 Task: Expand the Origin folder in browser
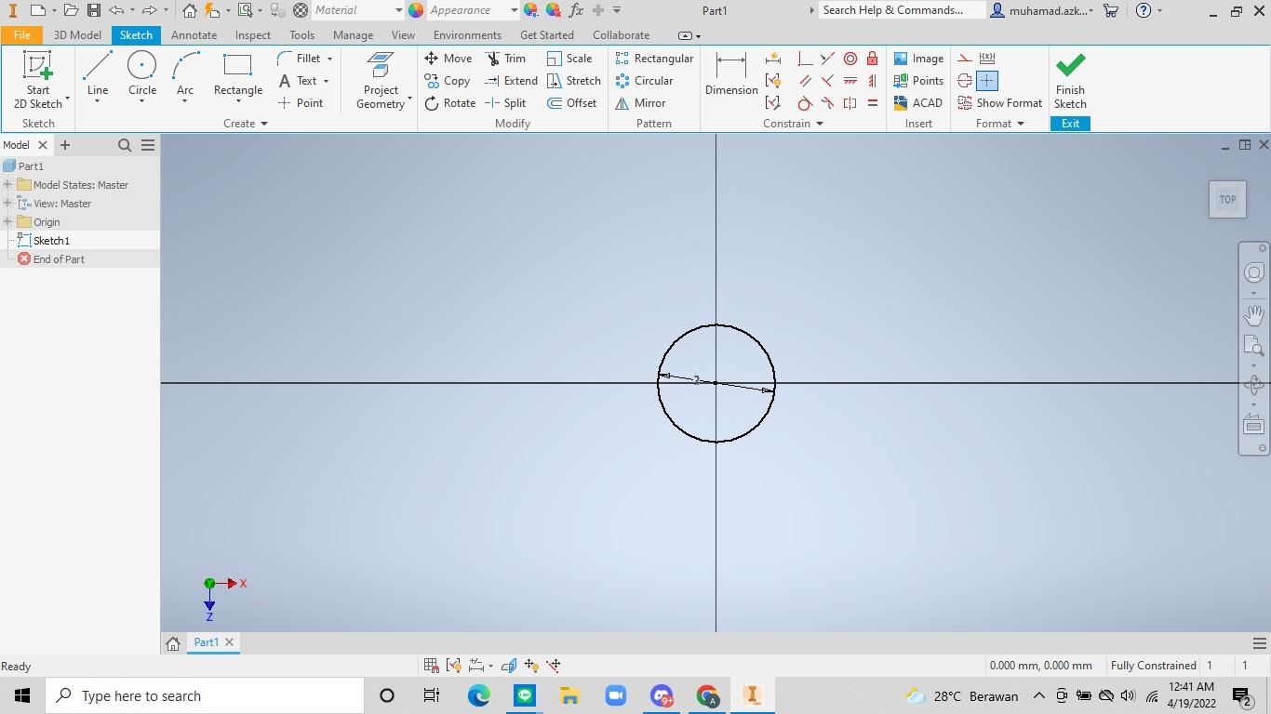[x=7, y=222]
